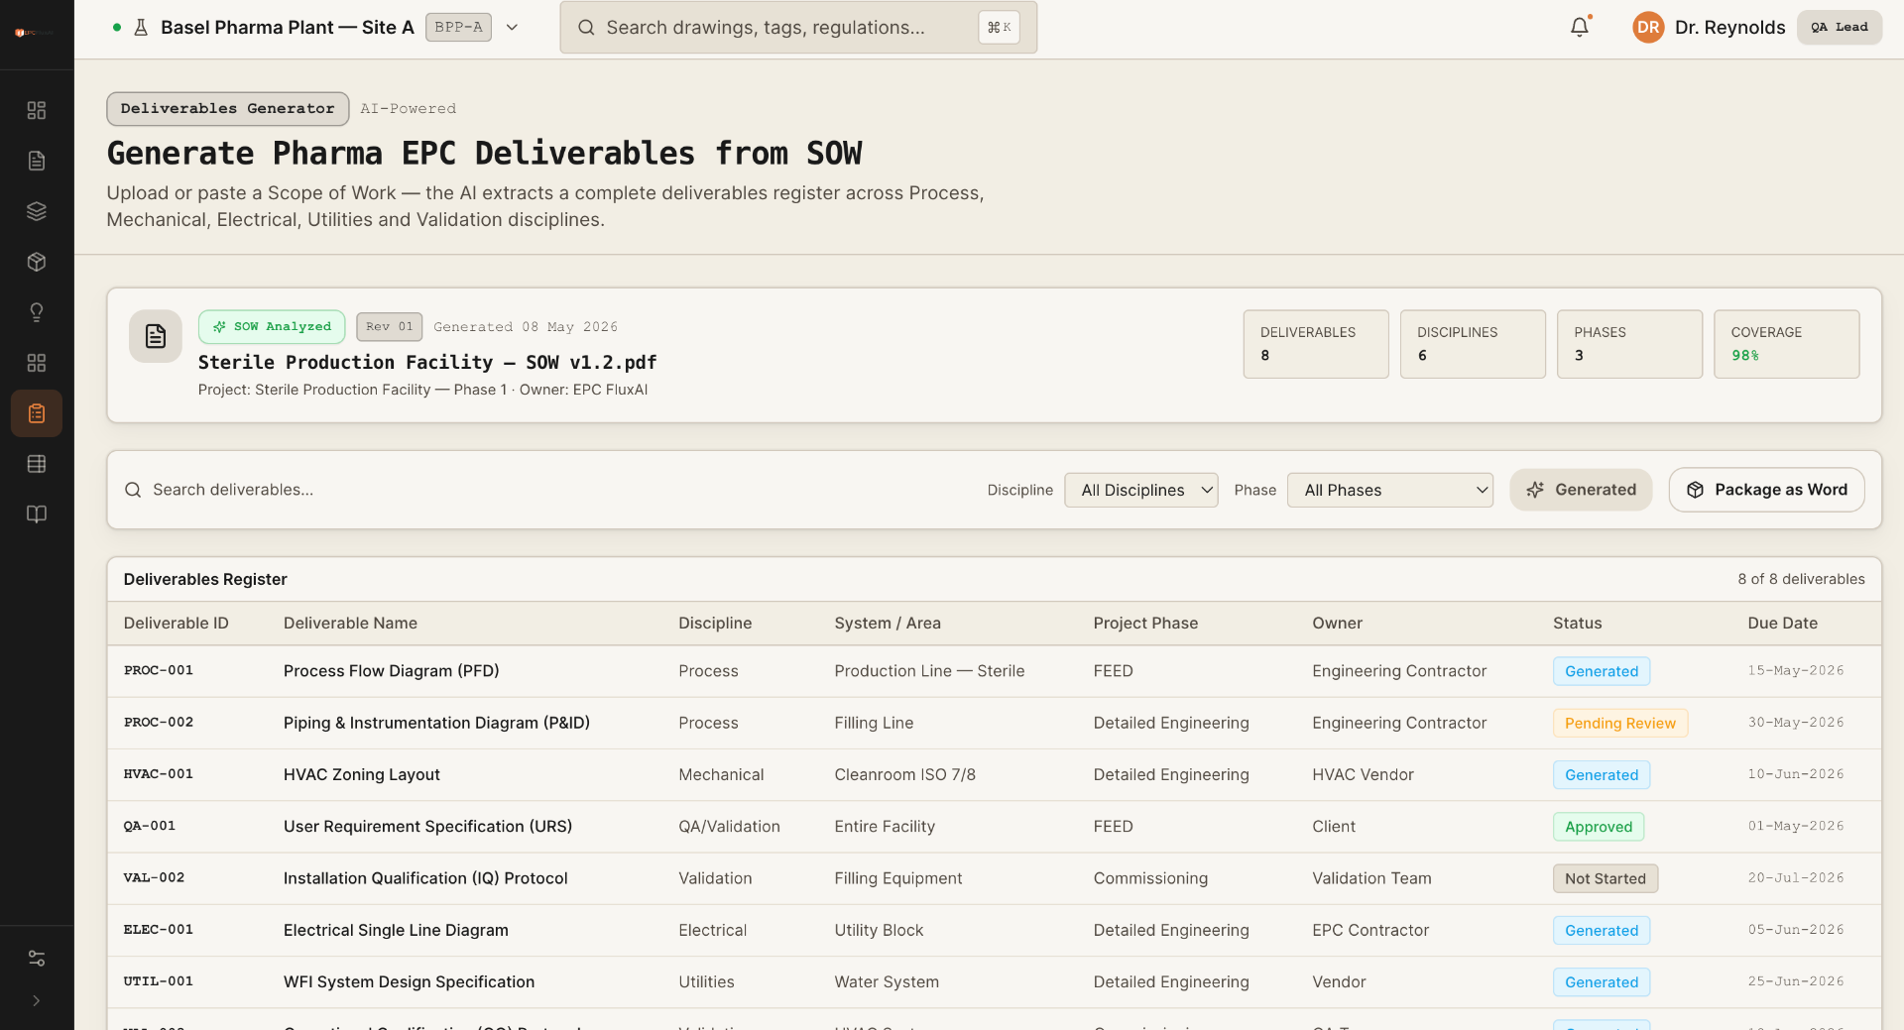Open the four equal squares icon in sidebar
This screenshot has height=1030, width=1904.
(x=37, y=363)
